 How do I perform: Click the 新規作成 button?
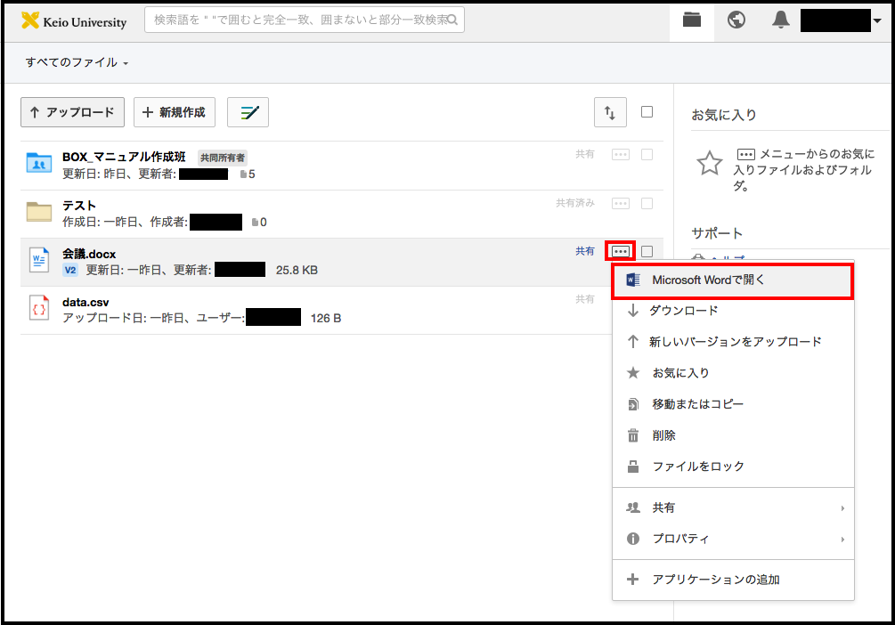tap(175, 112)
